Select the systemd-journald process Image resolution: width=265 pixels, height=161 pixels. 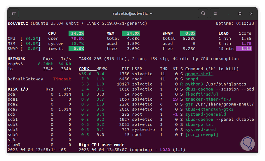[x=205, y=114]
